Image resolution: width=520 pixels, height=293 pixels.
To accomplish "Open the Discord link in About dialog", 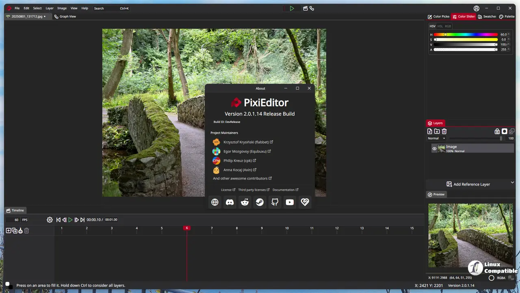I will [230, 202].
